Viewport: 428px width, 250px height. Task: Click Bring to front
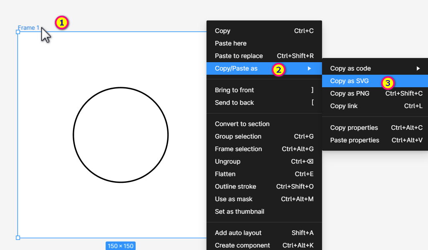(234, 90)
